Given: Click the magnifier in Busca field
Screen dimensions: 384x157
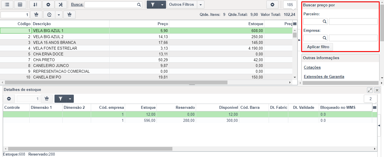Looking at the screenshot, I should pos(139,5).
